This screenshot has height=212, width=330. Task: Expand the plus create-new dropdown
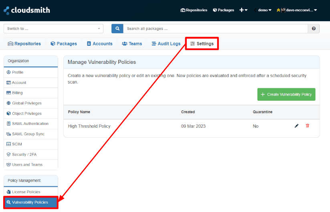coord(243,10)
